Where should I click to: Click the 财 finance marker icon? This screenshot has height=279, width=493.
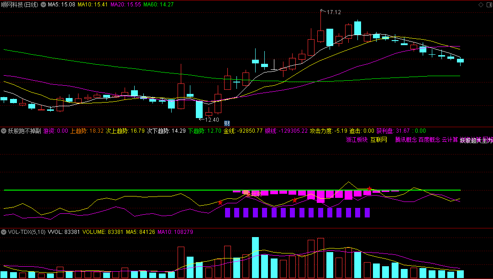[227, 124]
